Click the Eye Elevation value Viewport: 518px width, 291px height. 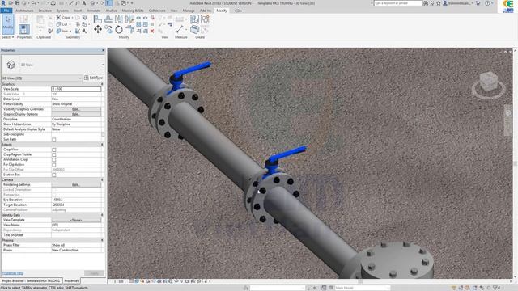[x=76, y=200]
